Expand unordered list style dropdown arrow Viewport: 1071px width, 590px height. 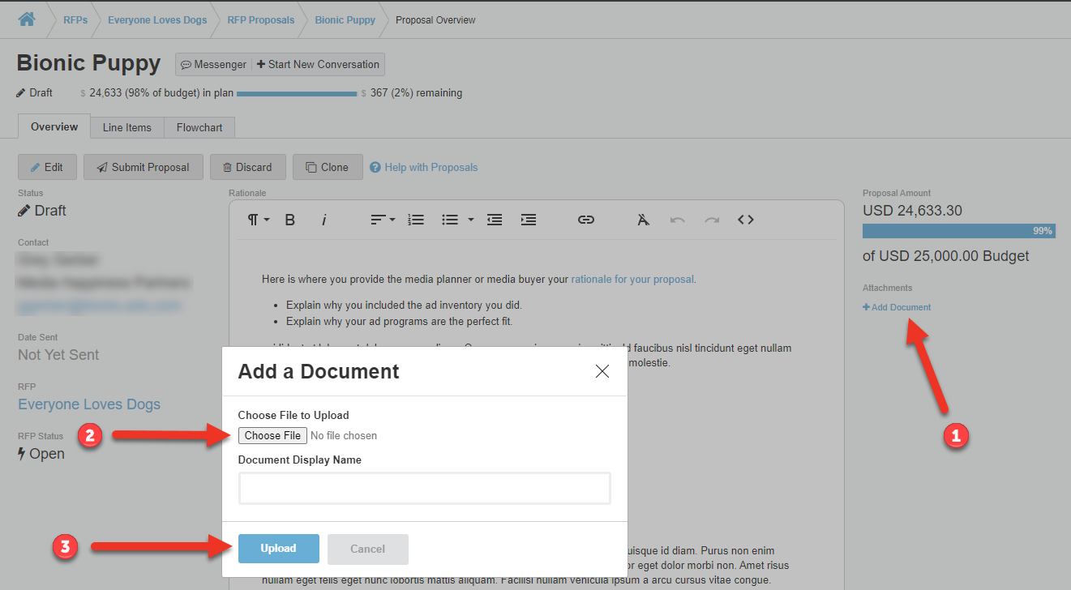tap(471, 220)
